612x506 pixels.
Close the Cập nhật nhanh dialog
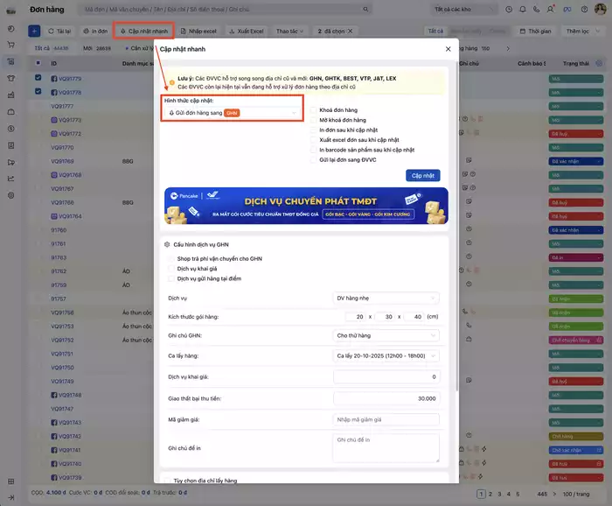pyautogui.click(x=448, y=50)
